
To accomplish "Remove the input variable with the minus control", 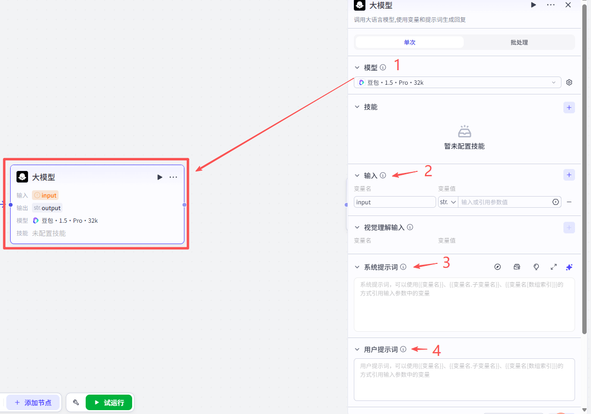I will coord(569,202).
